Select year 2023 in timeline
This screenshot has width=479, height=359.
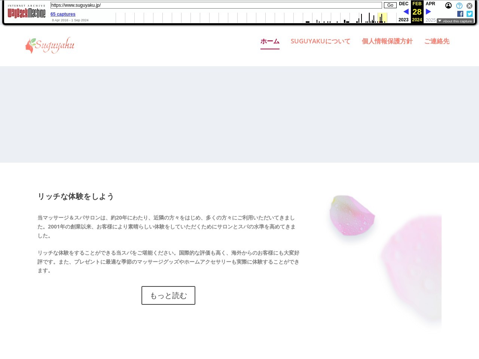click(403, 20)
